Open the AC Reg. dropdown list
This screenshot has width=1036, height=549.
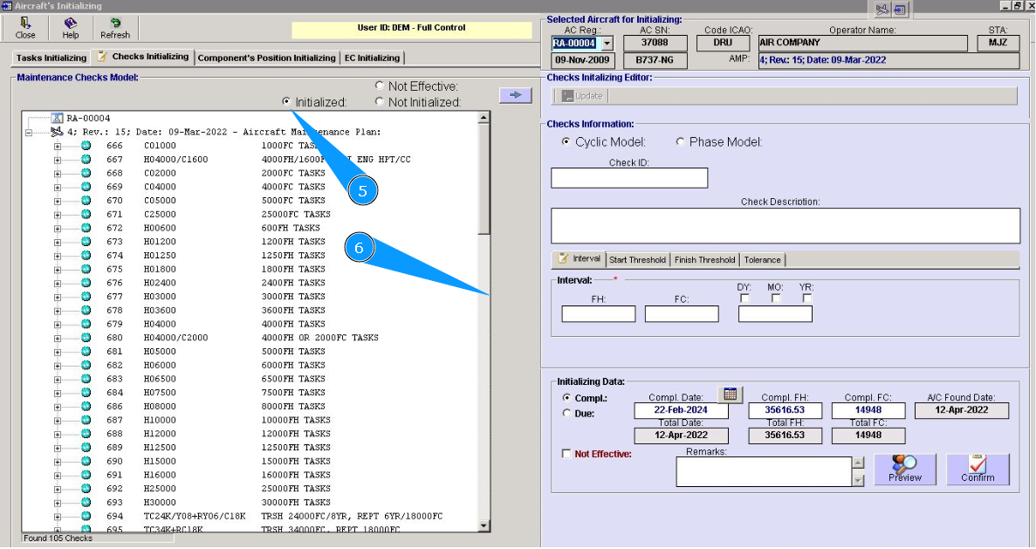pos(607,43)
